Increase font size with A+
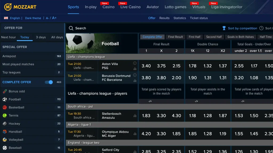Viewport: 273px width, 153px height. coord(54,18)
